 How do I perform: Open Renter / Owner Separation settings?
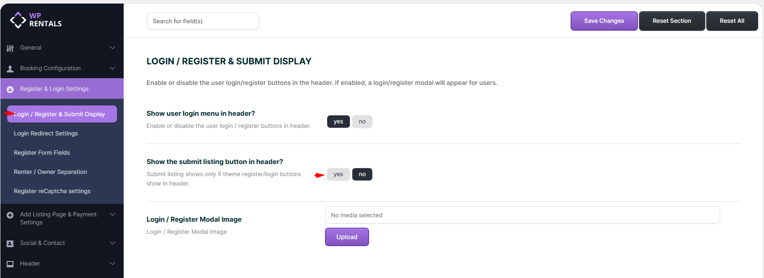pos(50,172)
